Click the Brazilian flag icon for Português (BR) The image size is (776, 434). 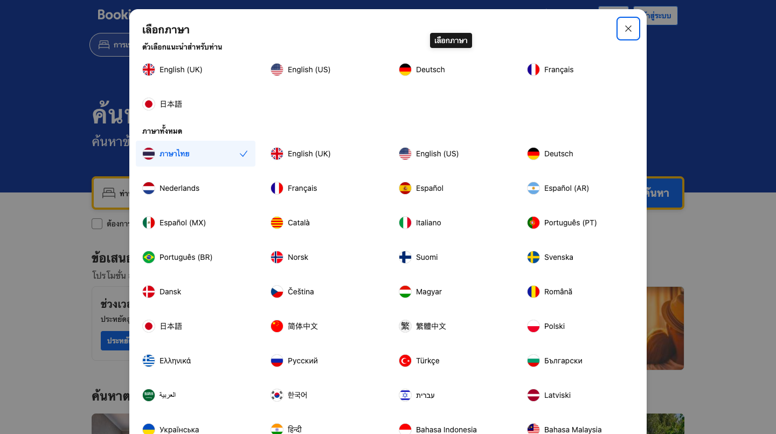pyautogui.click(x=149, y=257)
